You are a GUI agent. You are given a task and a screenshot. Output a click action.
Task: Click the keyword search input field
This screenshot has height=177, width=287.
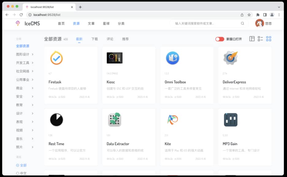tap(205, 23)
